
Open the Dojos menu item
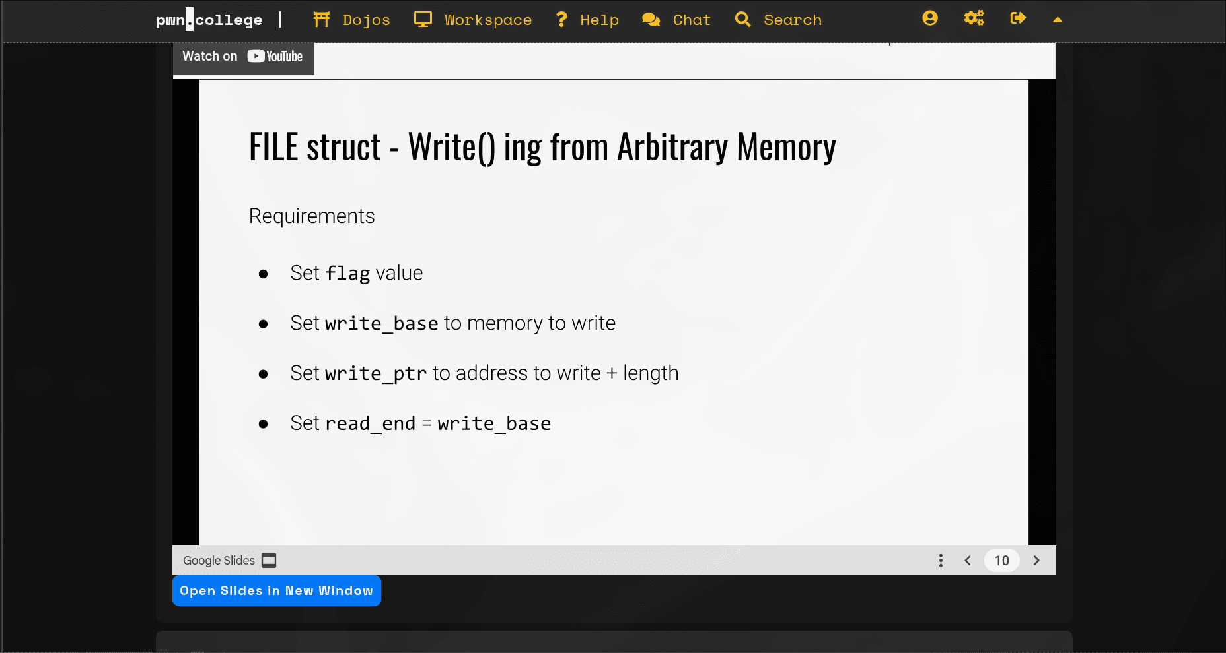366,20
